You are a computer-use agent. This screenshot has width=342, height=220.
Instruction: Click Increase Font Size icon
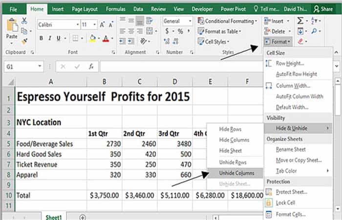pos(102,24)
